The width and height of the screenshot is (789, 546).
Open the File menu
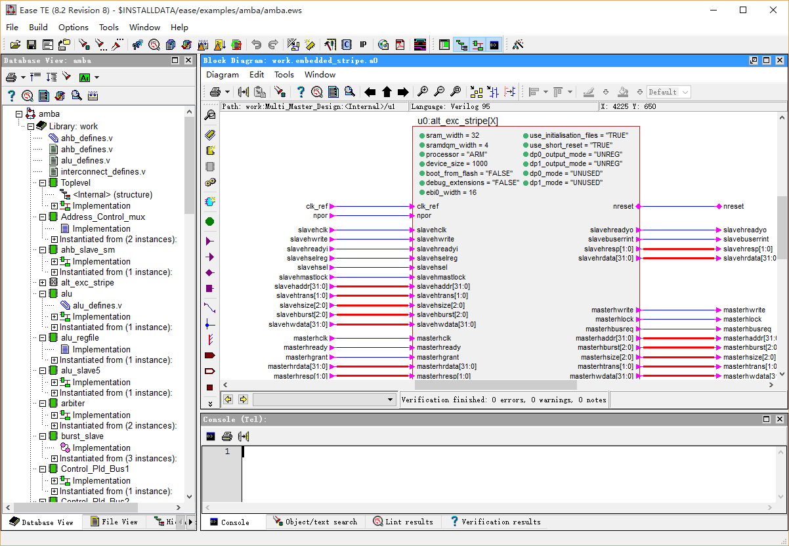[12, 27]
